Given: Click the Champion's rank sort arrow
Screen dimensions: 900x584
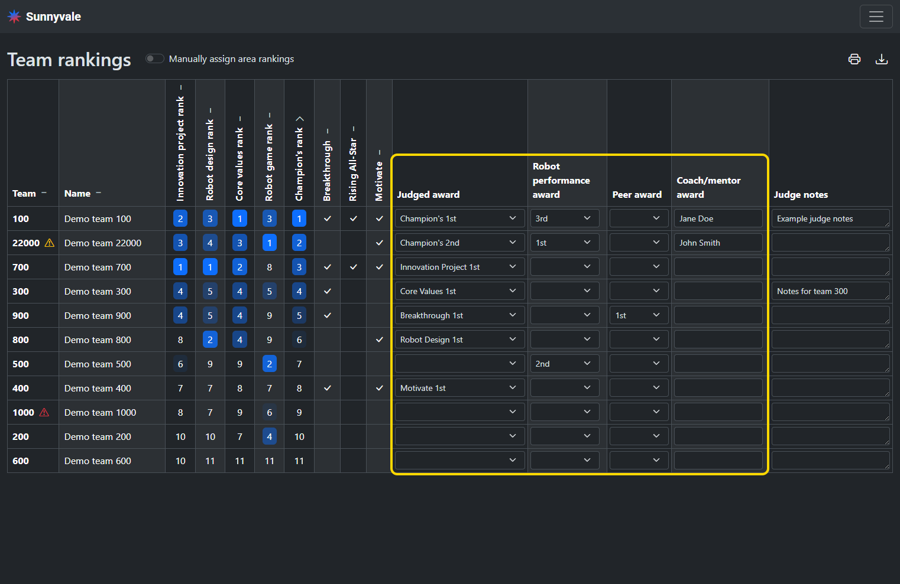Looking at the screenshot, I should click(299, 119).
